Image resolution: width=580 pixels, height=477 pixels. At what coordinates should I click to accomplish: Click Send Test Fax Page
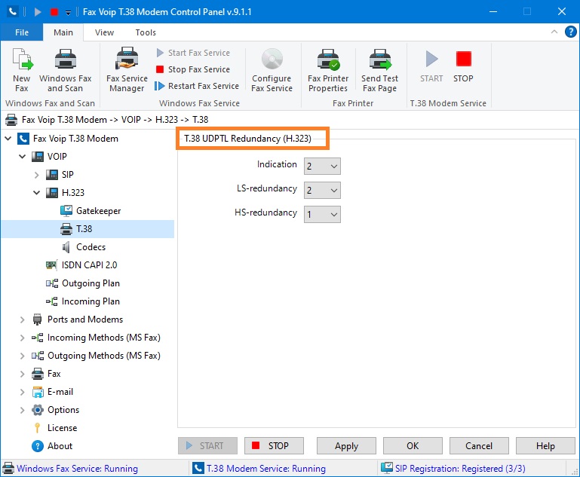point(380,70)
